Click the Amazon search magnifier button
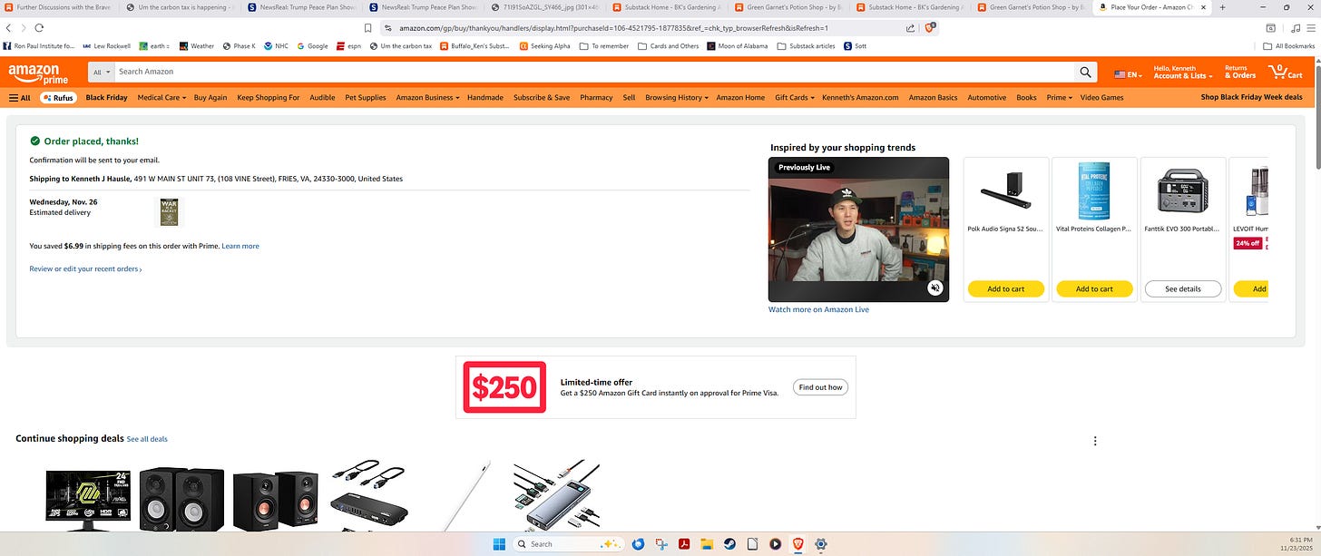Image resolution: width=1321 pixels, height=556 pixels. pos(1085,72)
